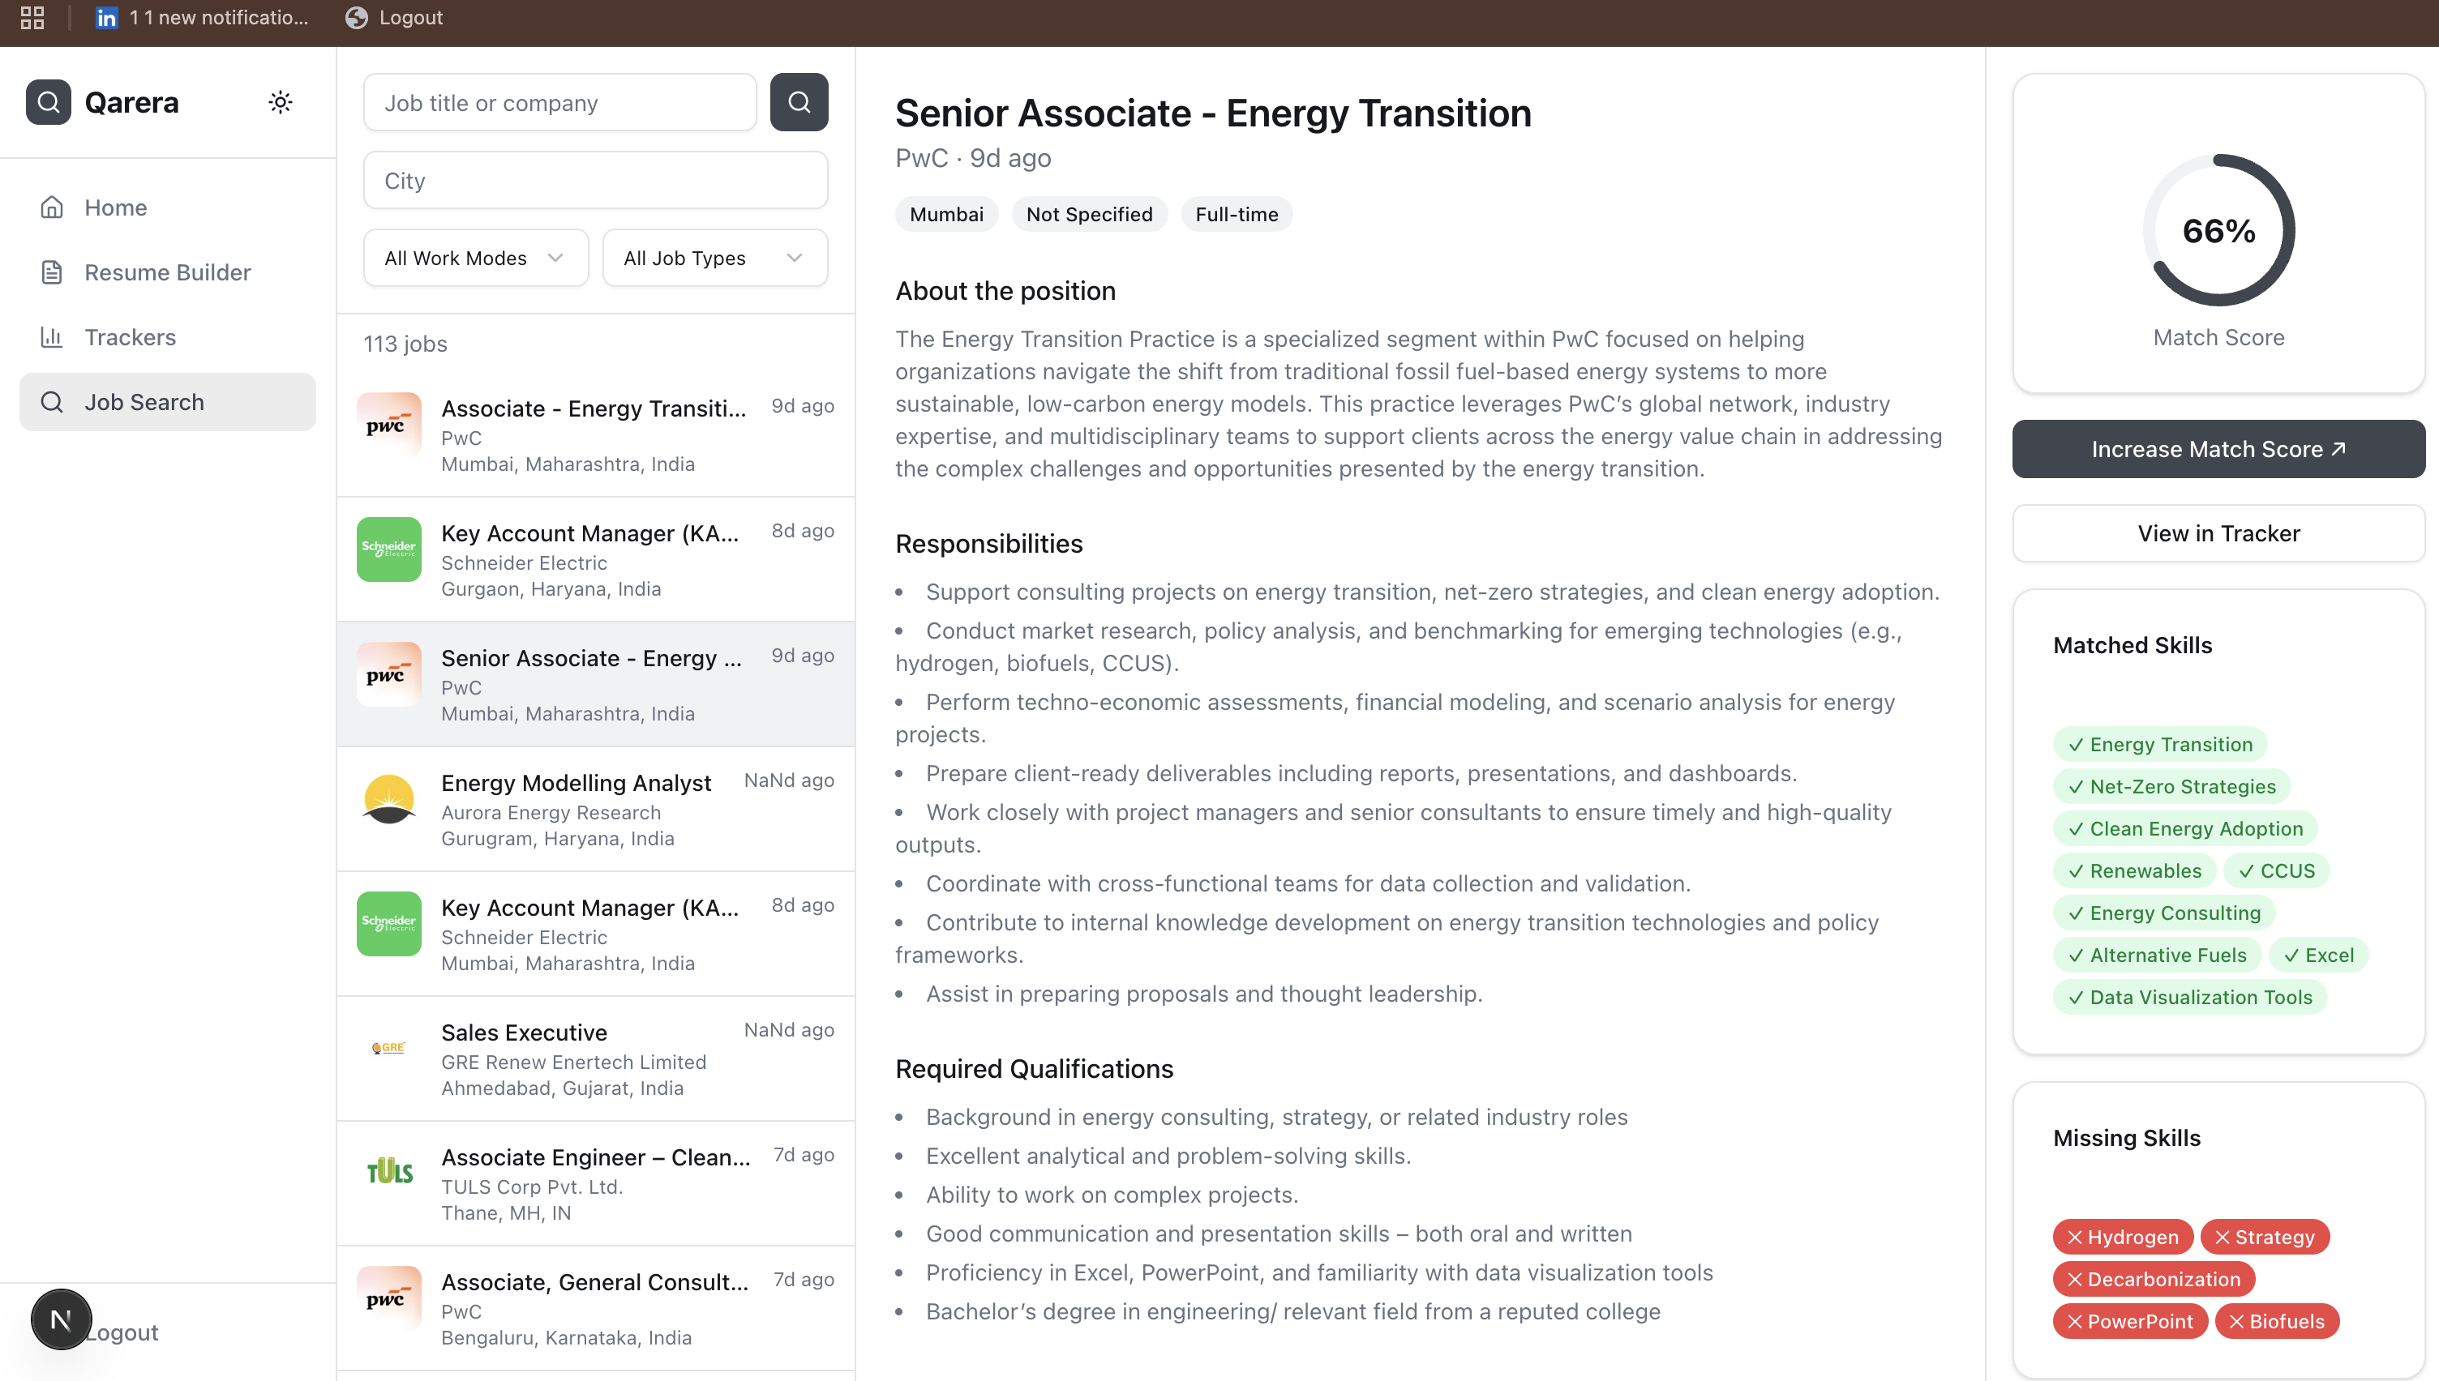Viewport: 2439px width, 1381px height.
Task: Click the Qarera logo icon
Action: pyautogui.click(x=49, y=102)
